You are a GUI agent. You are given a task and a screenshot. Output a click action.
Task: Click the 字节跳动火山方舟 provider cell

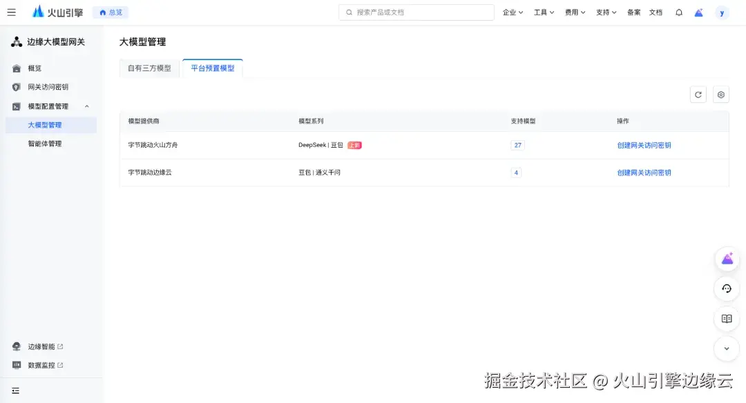153,145
